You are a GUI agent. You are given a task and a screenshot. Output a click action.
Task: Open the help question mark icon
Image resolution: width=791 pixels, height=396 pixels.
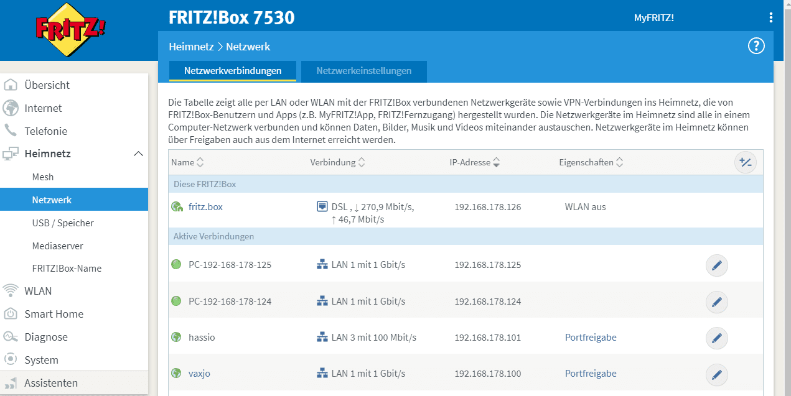click(756, 46)
